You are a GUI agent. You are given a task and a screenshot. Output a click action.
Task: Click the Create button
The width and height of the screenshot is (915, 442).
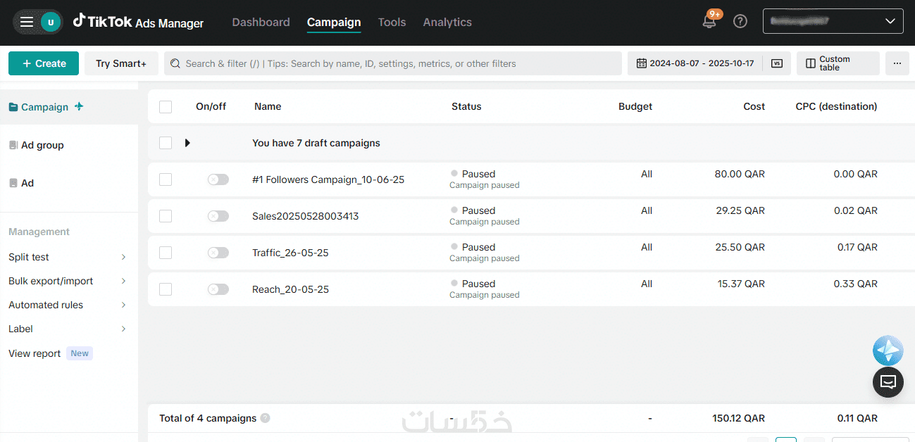[x=44, y=63]
